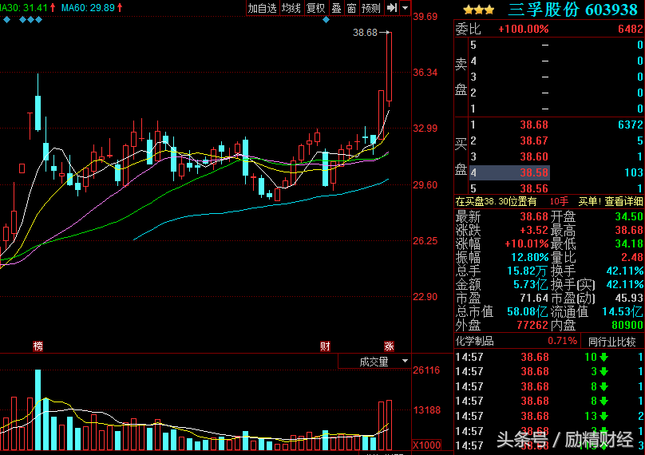This screenshot has width=645, height=455.
Task: Click the 内盘 value 80900
Action: click(x=627, y=325)
